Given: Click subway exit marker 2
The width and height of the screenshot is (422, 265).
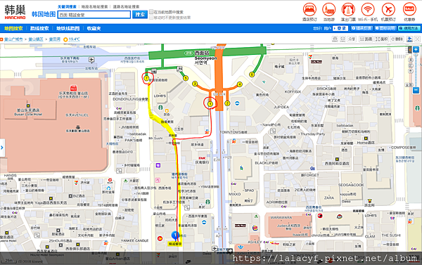Looking at the screenshot, I should click(x=227, y=103).
